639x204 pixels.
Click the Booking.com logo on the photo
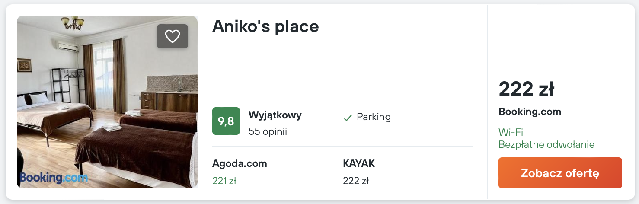point(54,178)
